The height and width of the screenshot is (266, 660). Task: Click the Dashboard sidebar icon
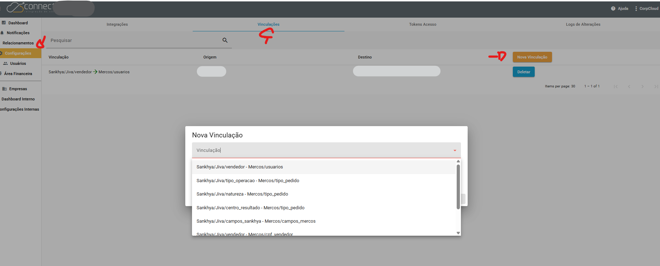4,23
